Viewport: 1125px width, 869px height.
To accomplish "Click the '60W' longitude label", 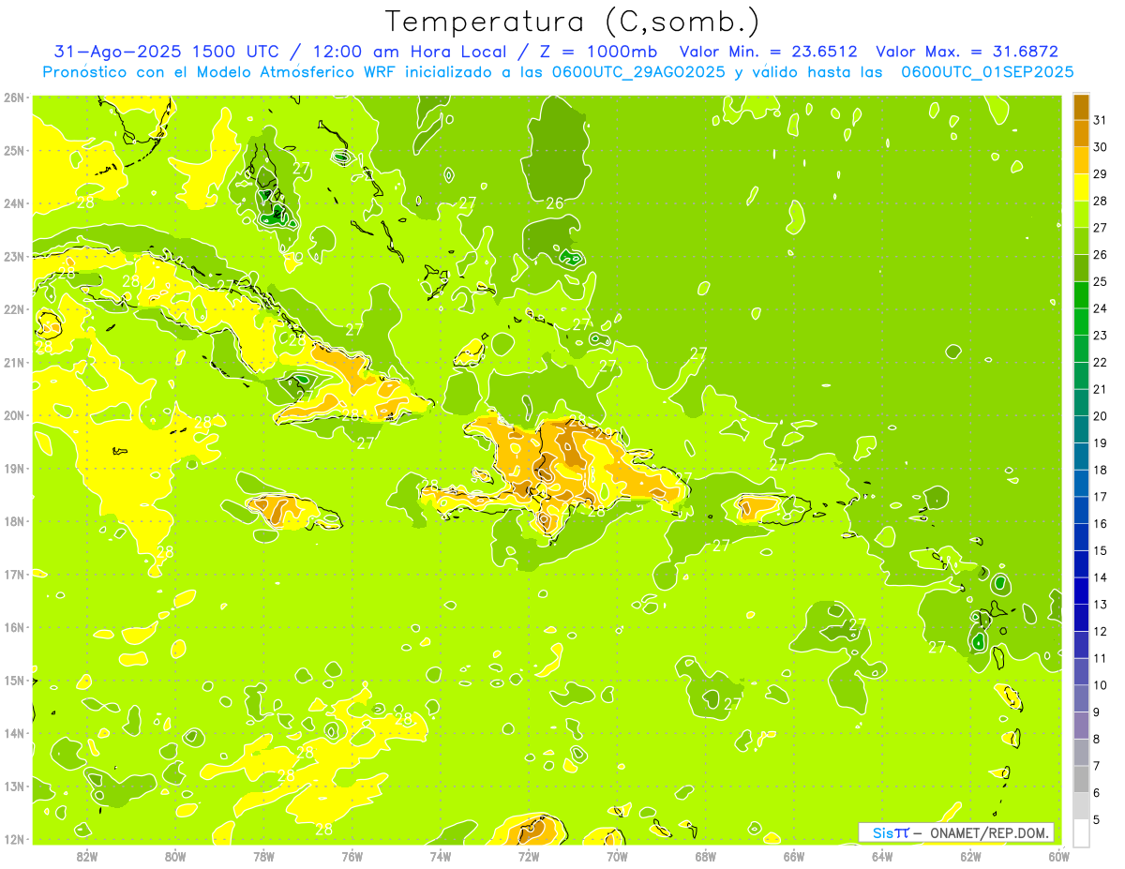I will point(1058,856).
